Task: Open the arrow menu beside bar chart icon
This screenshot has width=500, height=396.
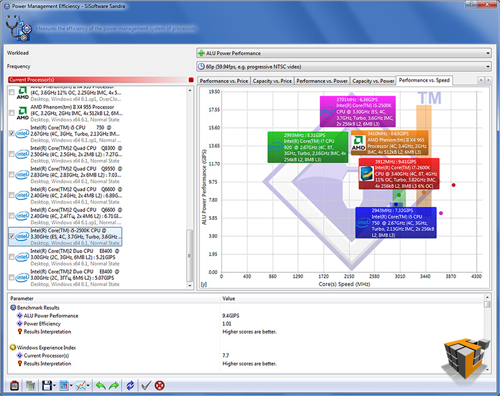Action: coord(71,386)
